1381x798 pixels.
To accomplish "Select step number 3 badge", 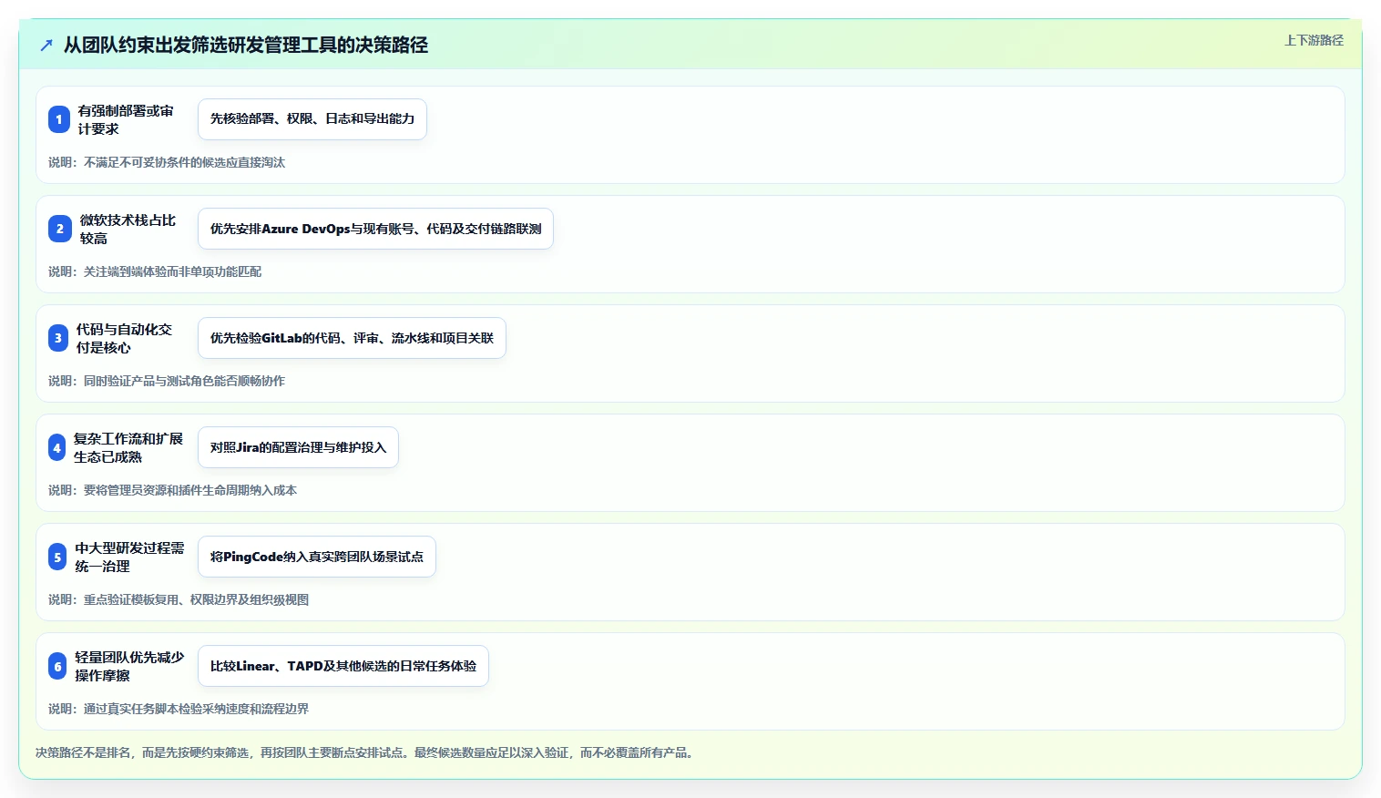I will pyautogui.click(x=58, y=338).
